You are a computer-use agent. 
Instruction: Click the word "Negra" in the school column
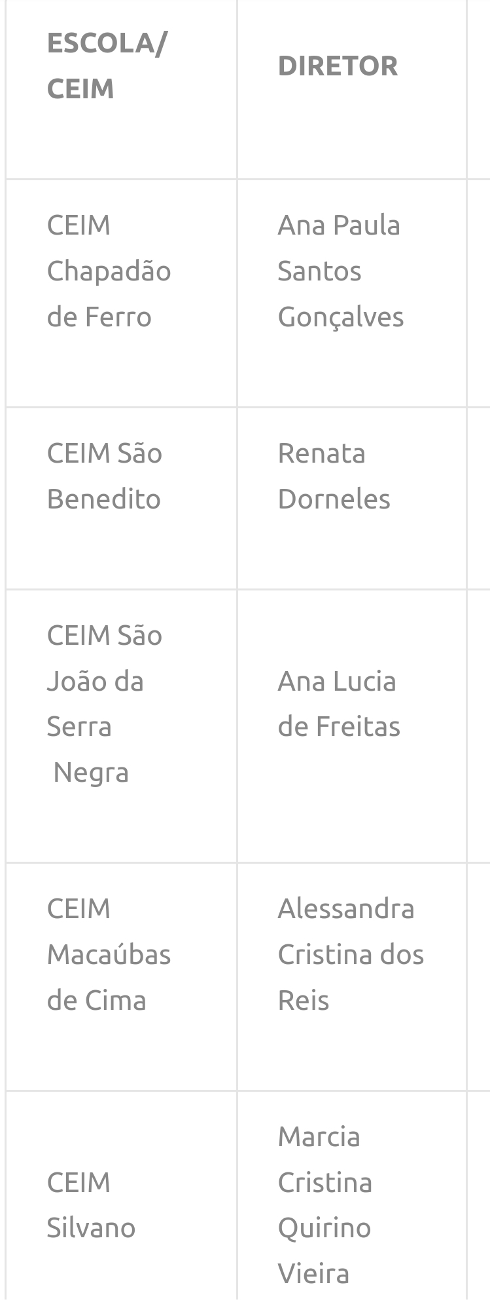tap(91, 773)
